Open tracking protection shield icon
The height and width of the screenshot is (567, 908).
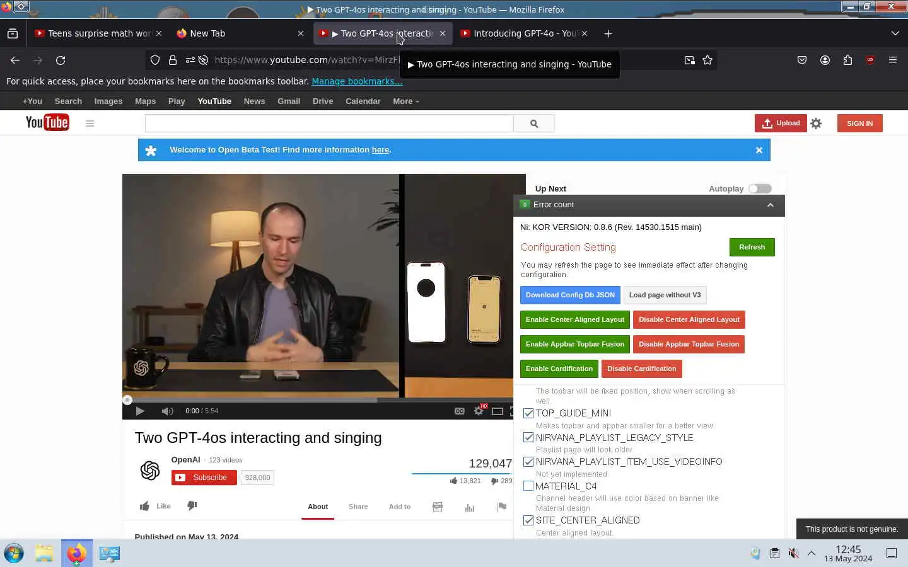click(x=155, y=60)
